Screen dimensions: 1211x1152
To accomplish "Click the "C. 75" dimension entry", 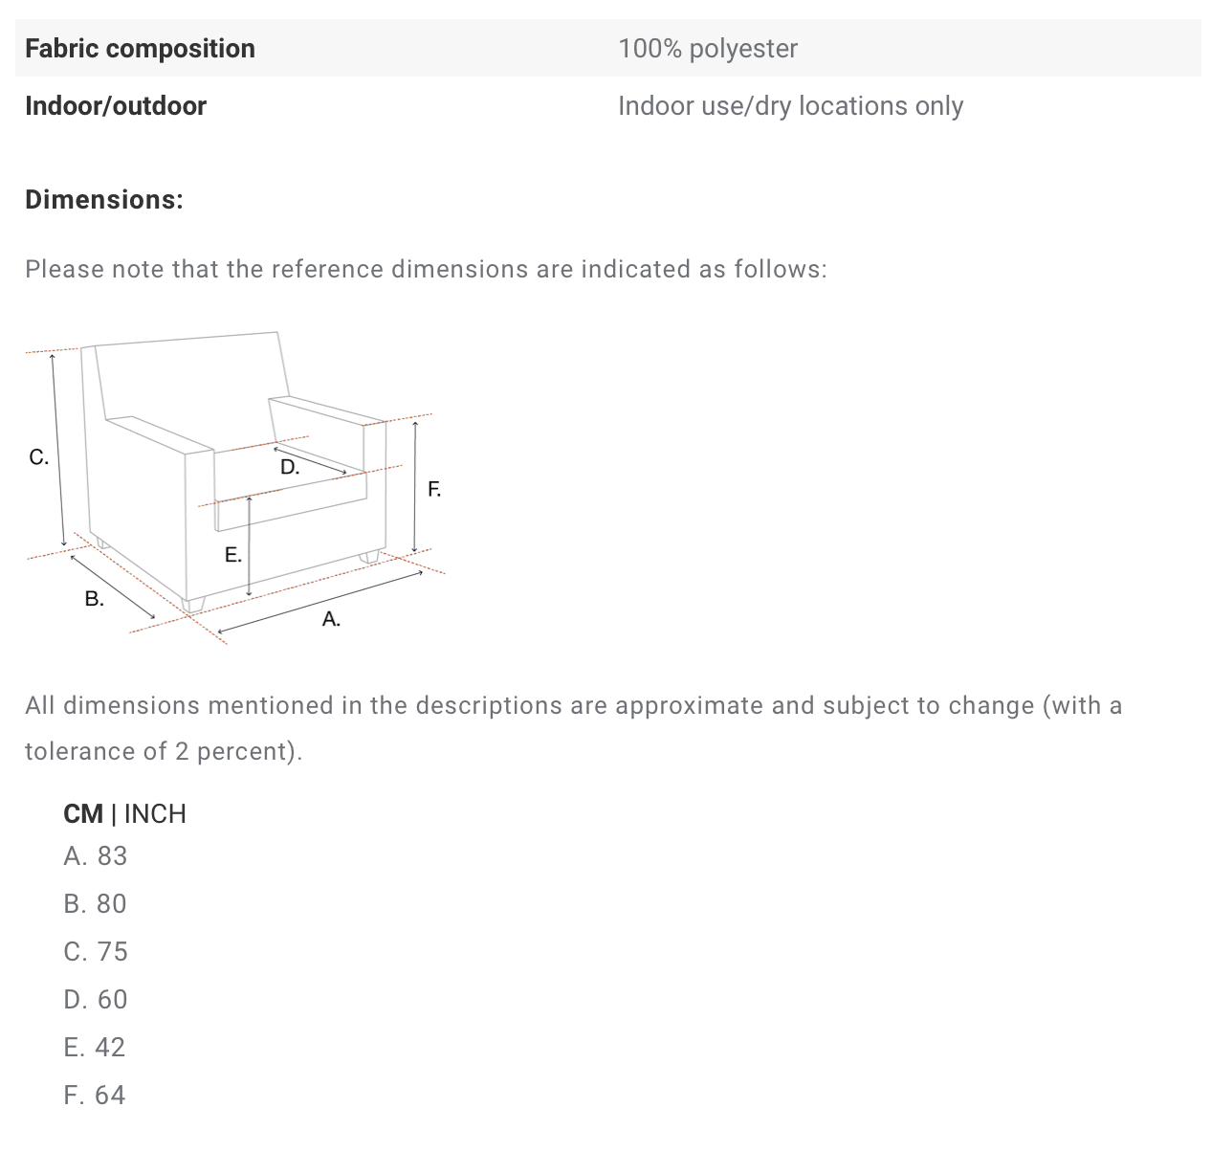I will point(95,951).
